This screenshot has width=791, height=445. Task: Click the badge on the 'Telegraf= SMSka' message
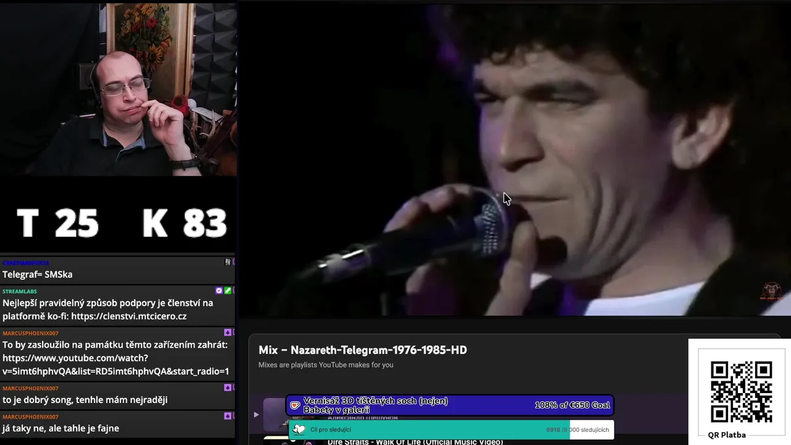[227, 262]
